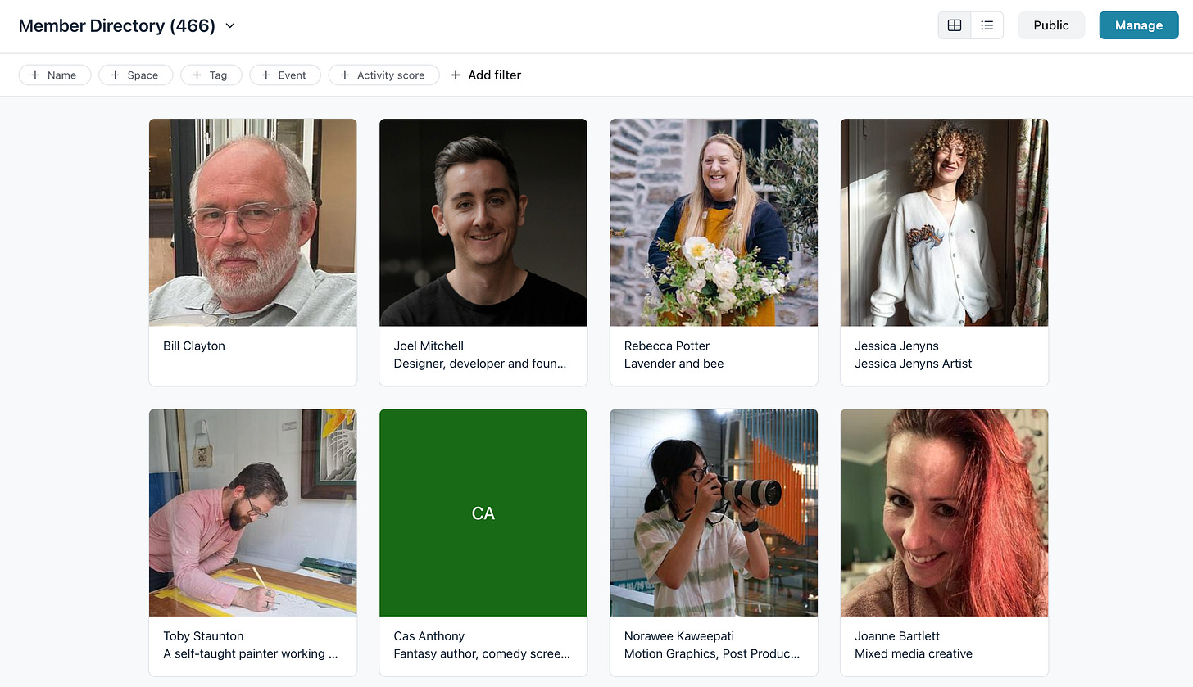Click 'Designer, developer and foun...' headline
The height and width of the screenshot is (687, 1193).
[480, 364]
